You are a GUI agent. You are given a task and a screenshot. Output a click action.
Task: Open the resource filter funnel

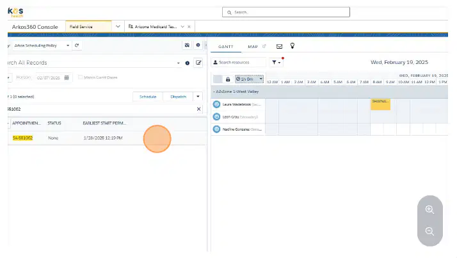pos(276,62)
